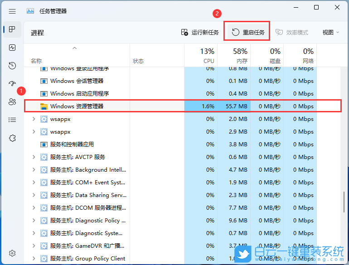Click the restart task circular arrow icon
Screen dimensions: 349x265
(236, 32)
